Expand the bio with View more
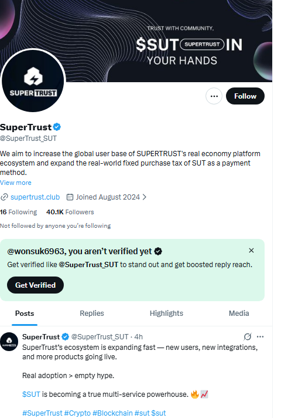This screenshot has width=281, height=418. pos(16,183)
